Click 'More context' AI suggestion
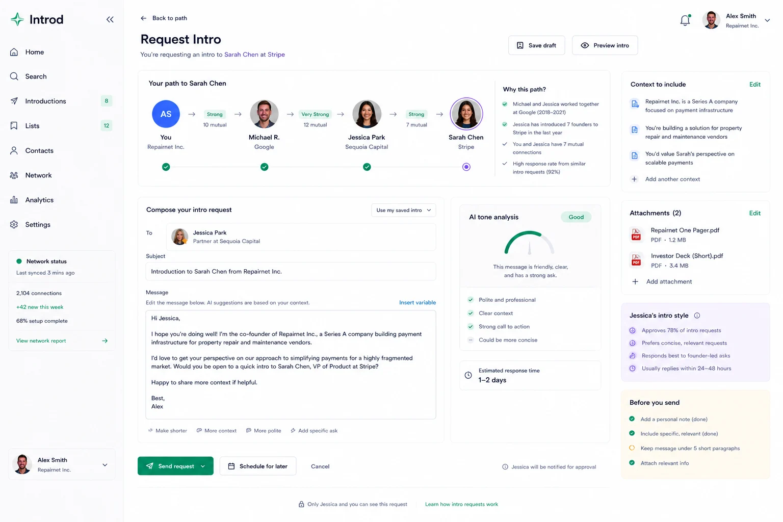The height and width of the screenshot is (522, 783). pyautogui.click(x=217, y=431)
